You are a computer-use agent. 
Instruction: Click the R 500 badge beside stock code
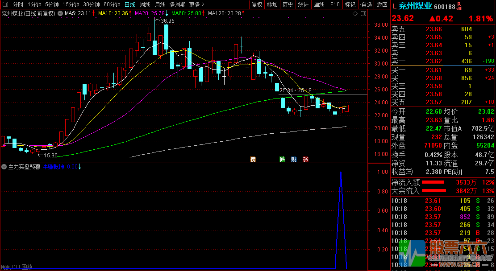point(459,6)
